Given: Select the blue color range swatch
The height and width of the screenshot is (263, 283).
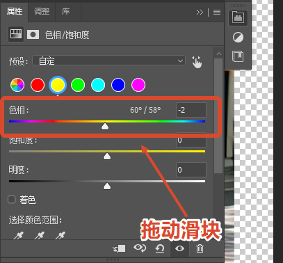Looking at the screenshot, I should click(x=118, y=85).
